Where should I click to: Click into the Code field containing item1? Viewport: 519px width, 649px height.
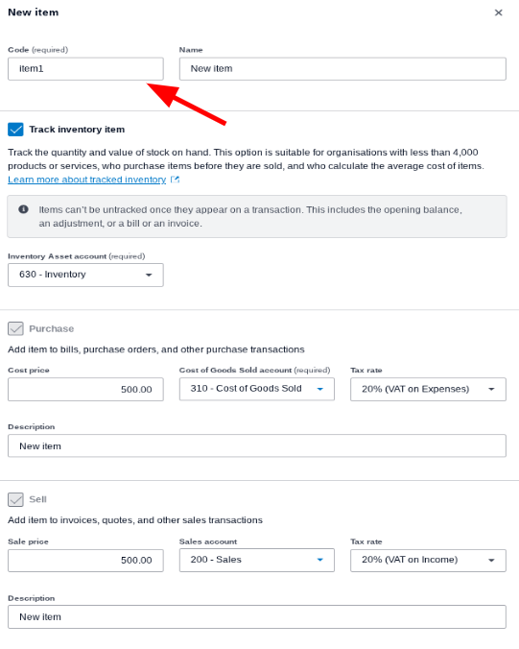(85, 69)
